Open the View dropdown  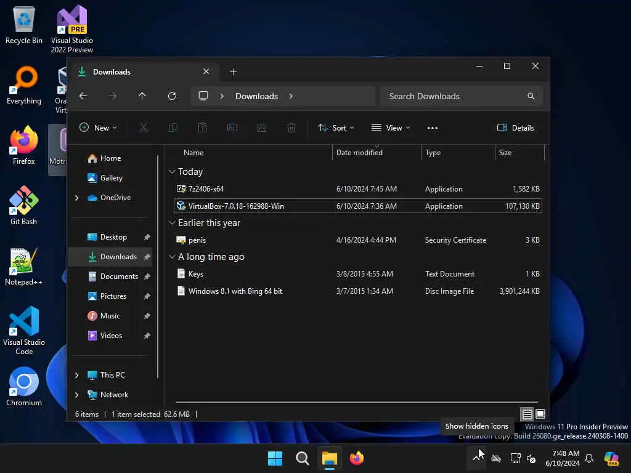click(390, 128)
